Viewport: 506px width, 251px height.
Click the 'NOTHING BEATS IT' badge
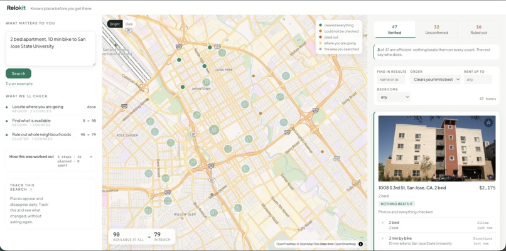pyautogui.click(x=397, y=204)
